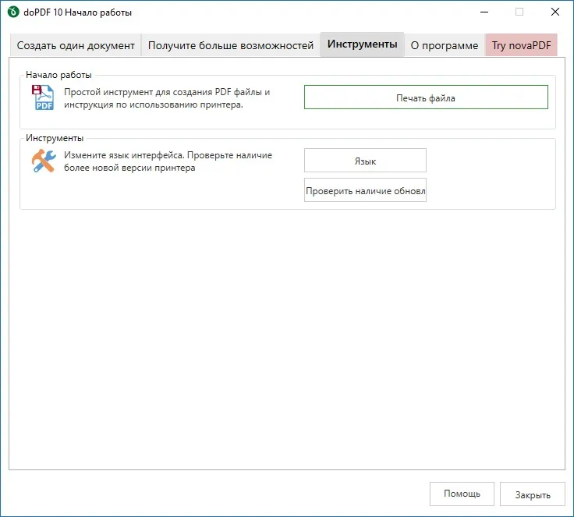The width and height of the screenshot is (574, 517).
Task: Click the PDF document save icon
Action: click(x=43, y=97)
